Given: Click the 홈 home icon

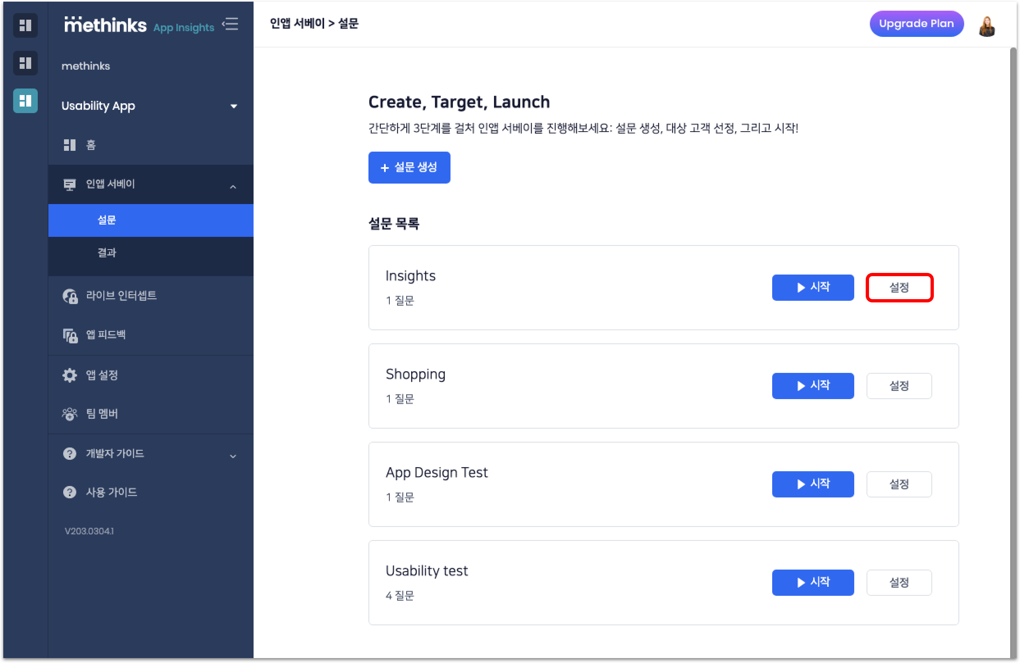Looking at the screenshot, I should 69,145.
